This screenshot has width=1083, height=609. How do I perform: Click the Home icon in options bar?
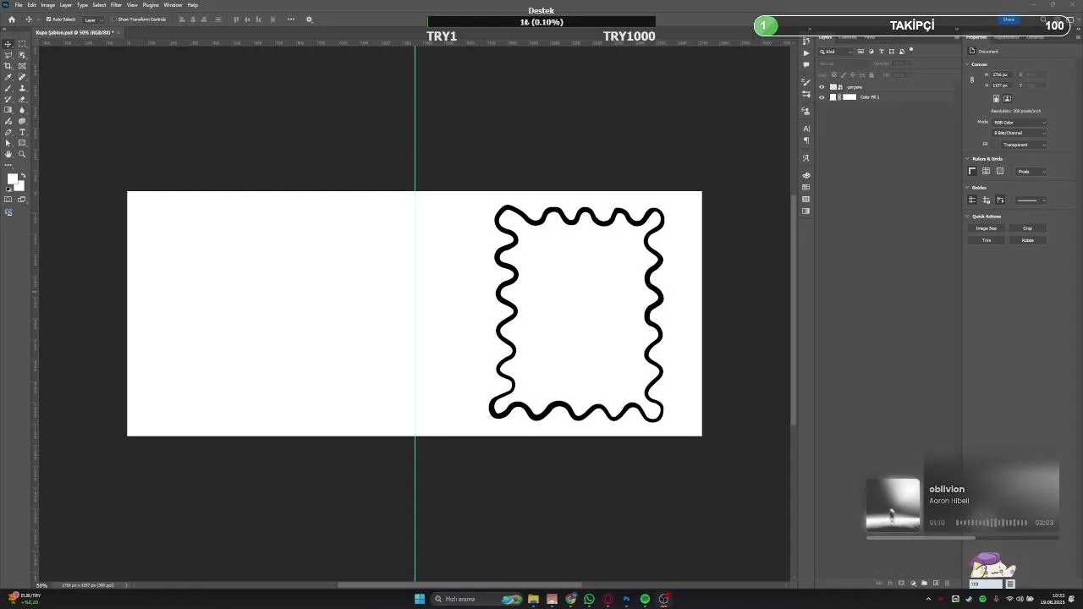coord(11,19)
